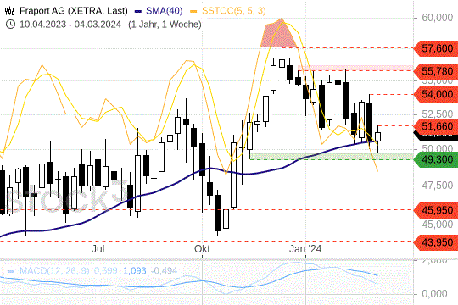Click the 45,950 red price tag

436,210
